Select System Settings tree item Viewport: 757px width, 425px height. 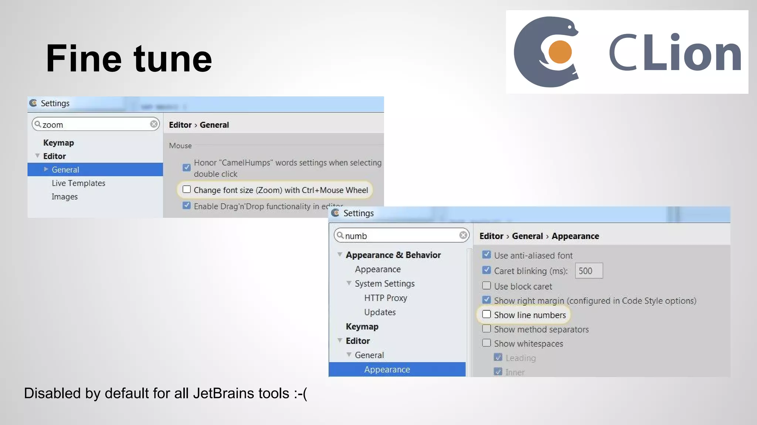click(385, 283)
